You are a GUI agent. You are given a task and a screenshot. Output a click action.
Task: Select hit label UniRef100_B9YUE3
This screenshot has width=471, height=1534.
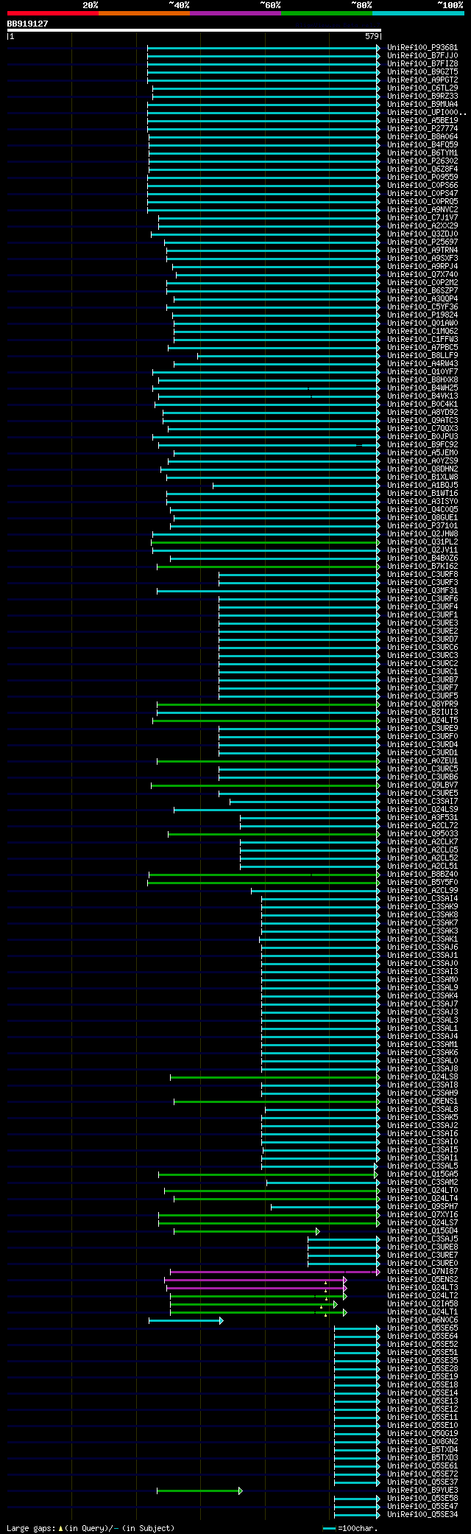point(422,1491)
